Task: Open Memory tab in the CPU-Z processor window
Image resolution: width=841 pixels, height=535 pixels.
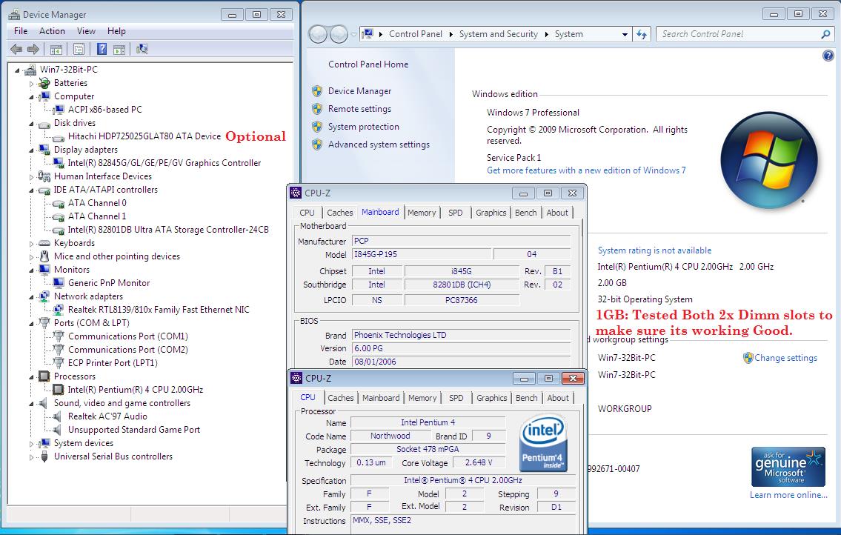Action: (422, 398)
